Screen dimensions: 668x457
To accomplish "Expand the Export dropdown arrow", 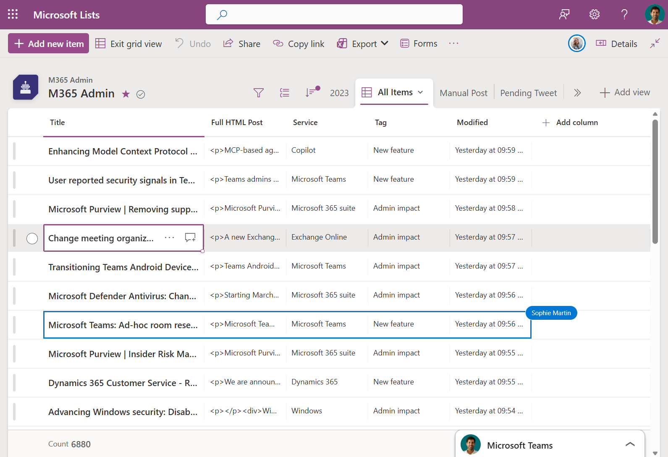I will (x=385, y=43).
